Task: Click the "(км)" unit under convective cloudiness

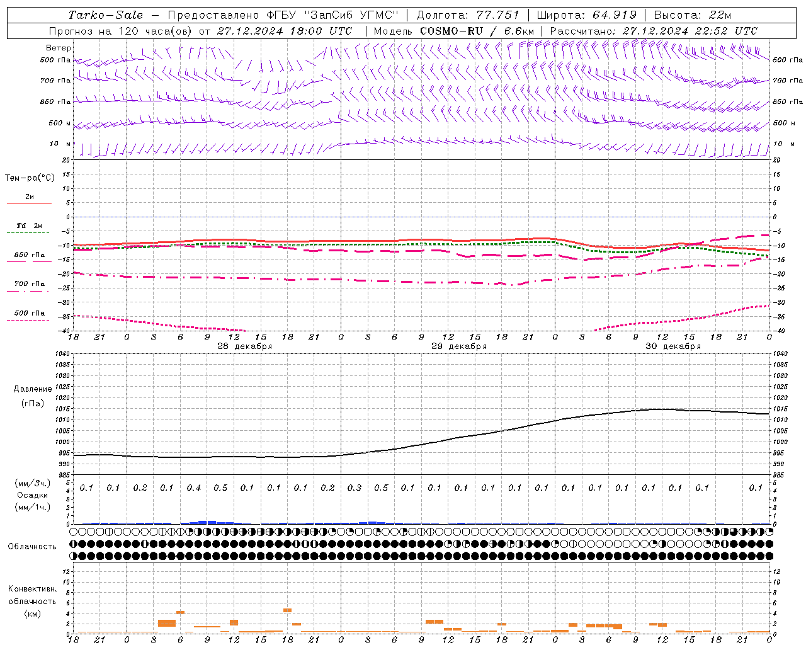Action: click(x=32, y=614)
